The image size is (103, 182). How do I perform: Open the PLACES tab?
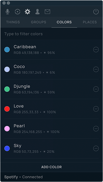click(x=90, y=22)
